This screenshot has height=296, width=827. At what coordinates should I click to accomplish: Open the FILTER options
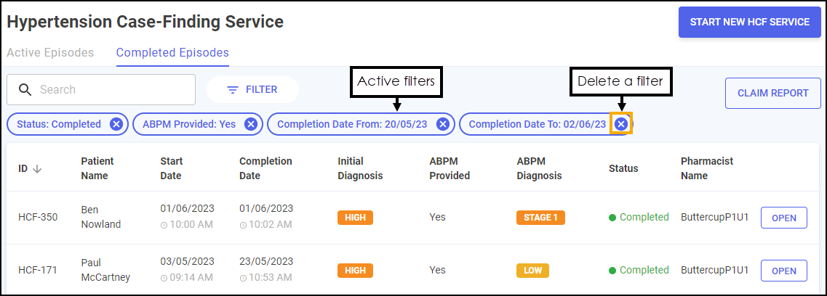click(x=252, y=90)
